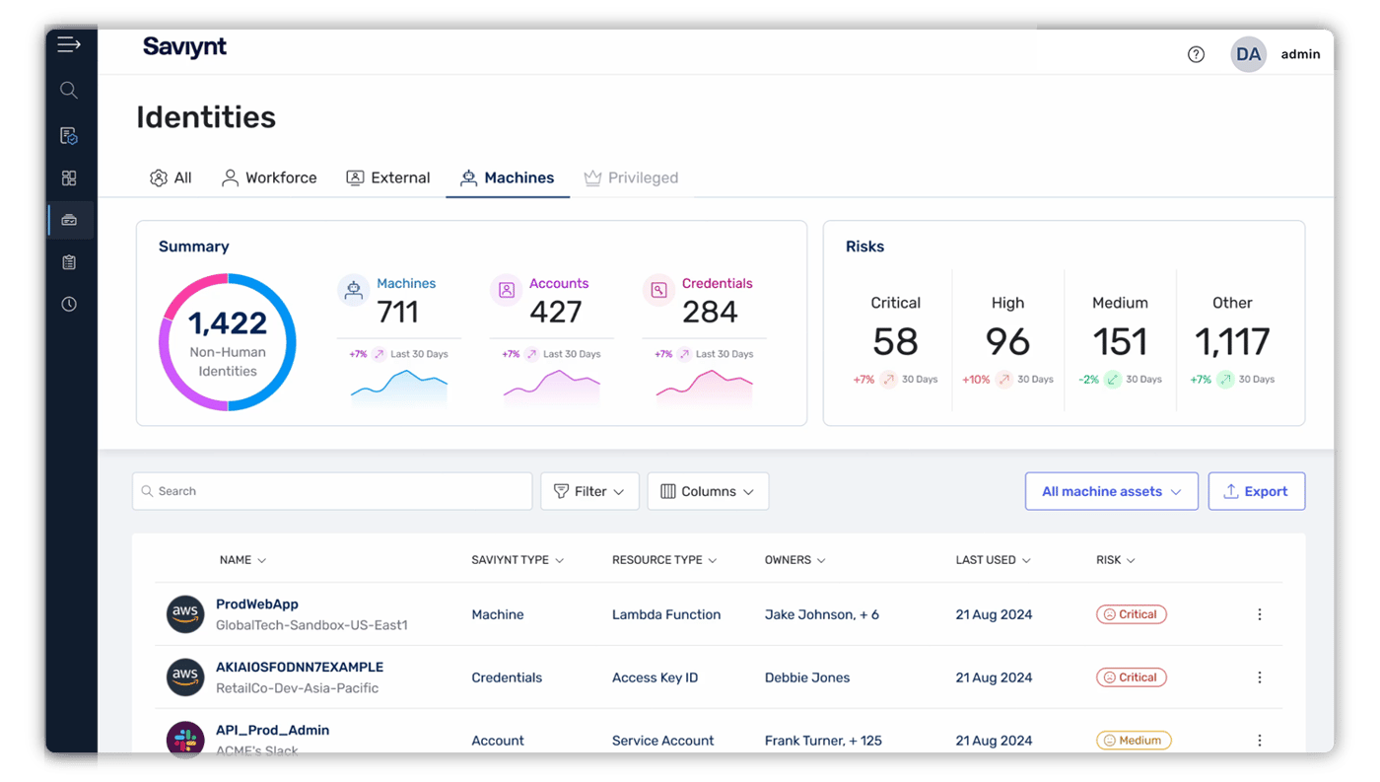The height and width of the screenshot is (782, 1380).
Task: Click into the Search input field
Action: (x=332, y=491)
